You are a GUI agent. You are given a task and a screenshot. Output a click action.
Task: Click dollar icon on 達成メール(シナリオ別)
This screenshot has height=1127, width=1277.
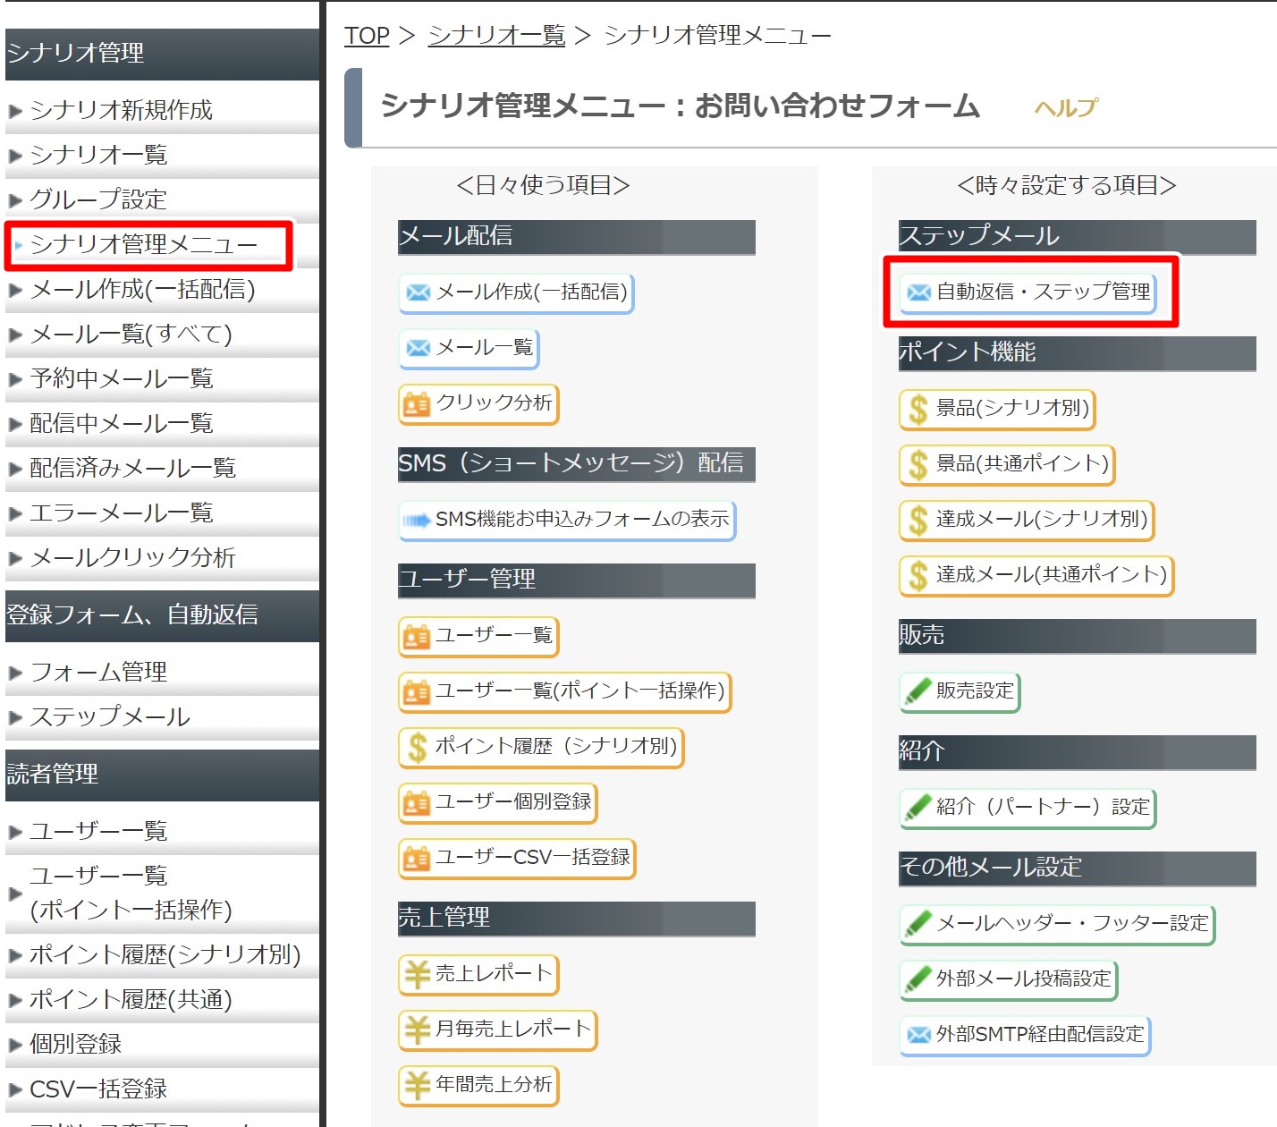[x=918, y=521]
